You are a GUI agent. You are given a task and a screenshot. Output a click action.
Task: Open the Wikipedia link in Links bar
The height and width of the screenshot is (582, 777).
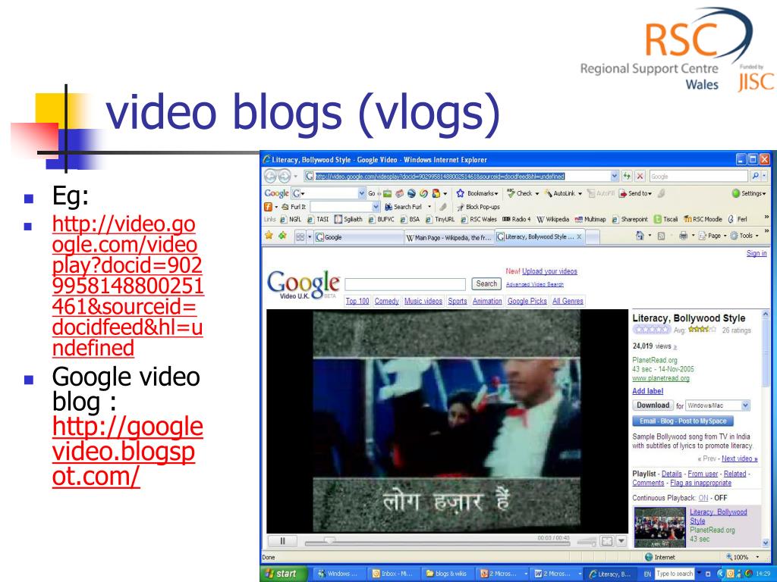[553, 219]
